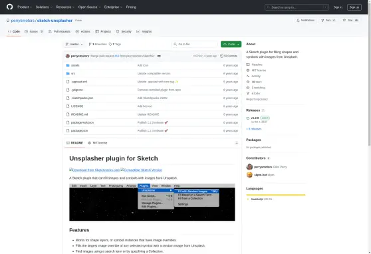
Task: View the 46 stars link
Action: point(254,82)
